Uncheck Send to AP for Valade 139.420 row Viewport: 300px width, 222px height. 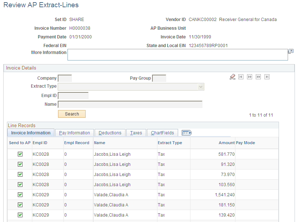(20, 215)
